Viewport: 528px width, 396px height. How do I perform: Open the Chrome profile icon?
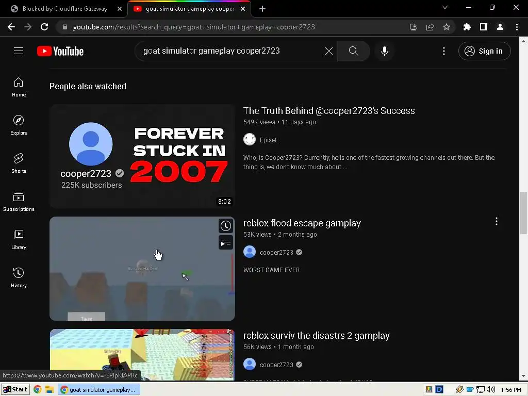point(500,27)
